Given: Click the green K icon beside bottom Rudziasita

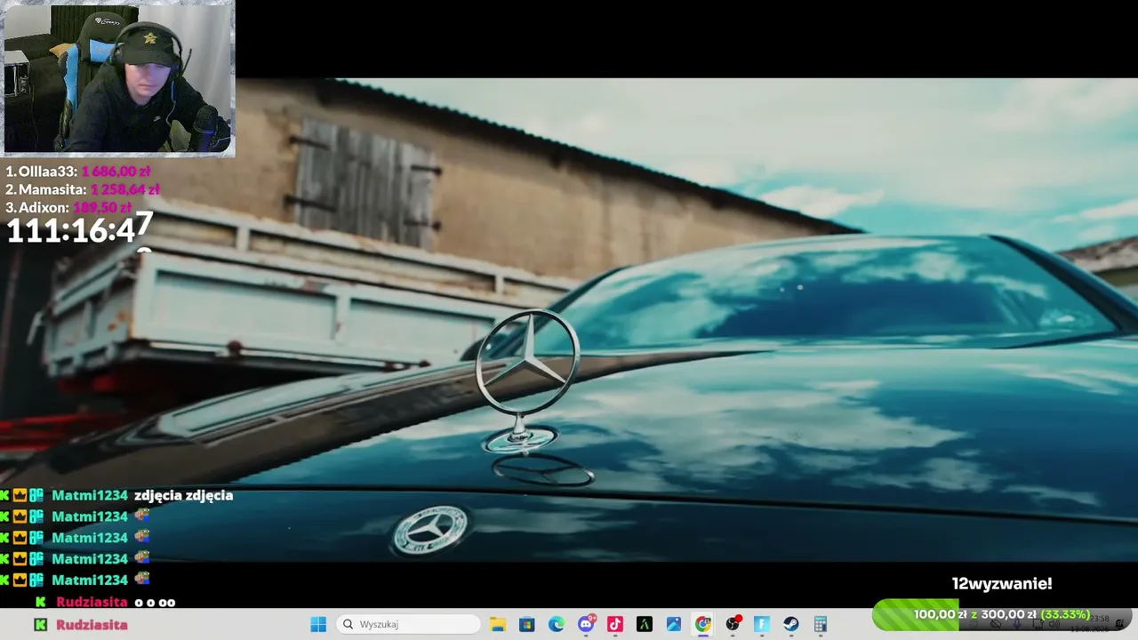Looking at the screenshot, I should (40, 625).
